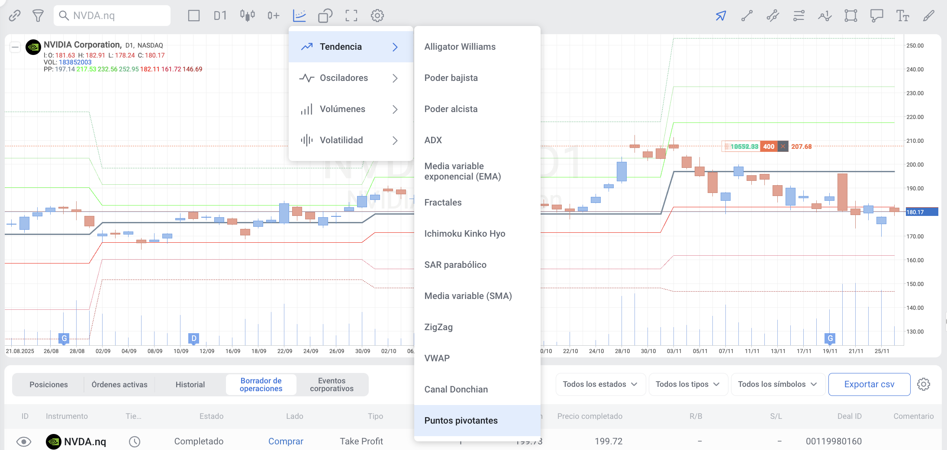Viewport: 947px width, 450px height.
Task: Click the 400 volume order tag
Action: (x=769, y=147)
